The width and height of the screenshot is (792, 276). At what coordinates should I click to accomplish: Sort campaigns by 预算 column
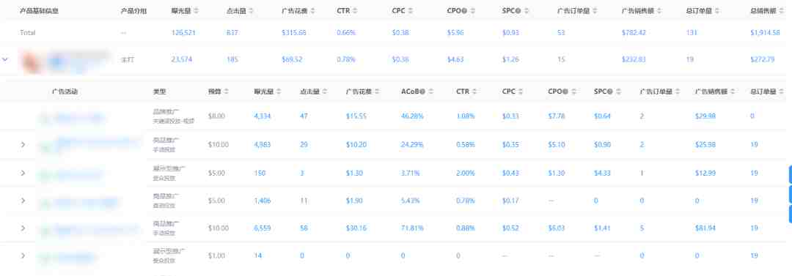click(x=227, y=92)
